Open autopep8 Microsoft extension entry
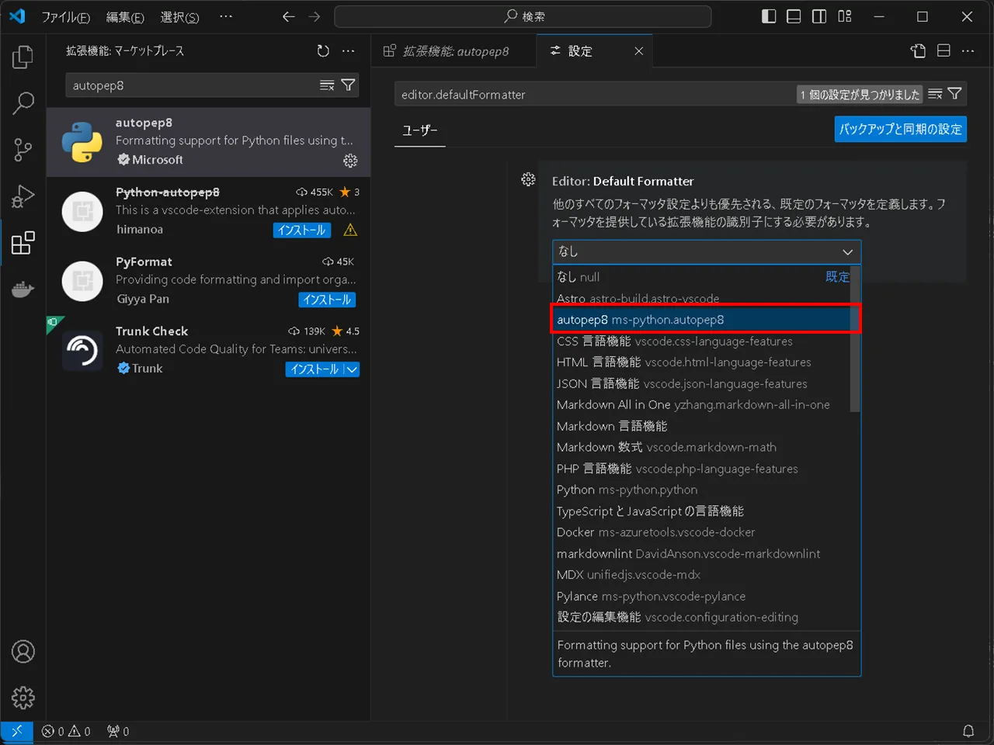The image size is (994, 745). click(x=208, y=142)
